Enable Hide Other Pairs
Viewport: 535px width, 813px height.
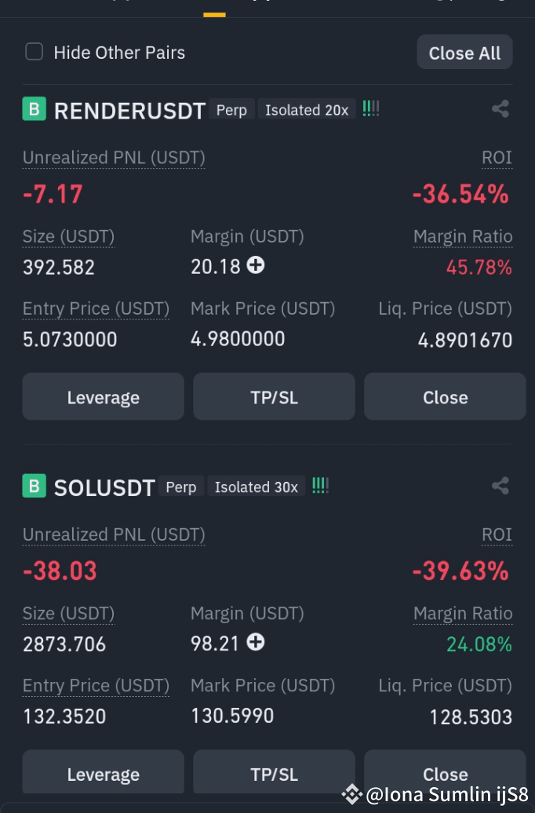pyautogui.click(x=33, y=52)
